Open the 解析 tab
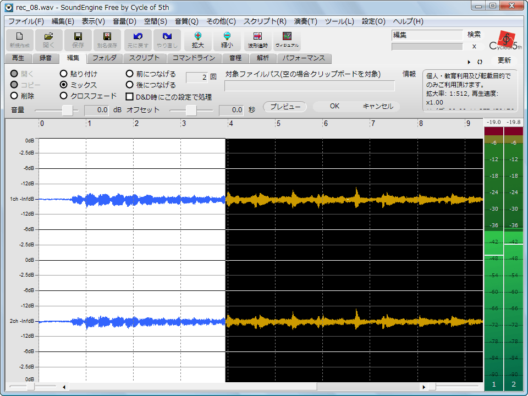The width and height of the screenshot is (528, 396). (x=262, y=58)
